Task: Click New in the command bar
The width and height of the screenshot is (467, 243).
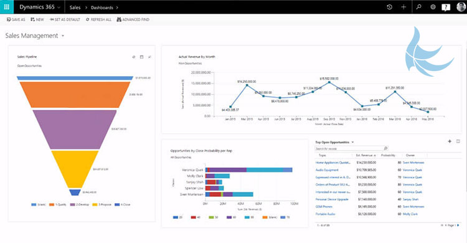Action: (37, 19)
